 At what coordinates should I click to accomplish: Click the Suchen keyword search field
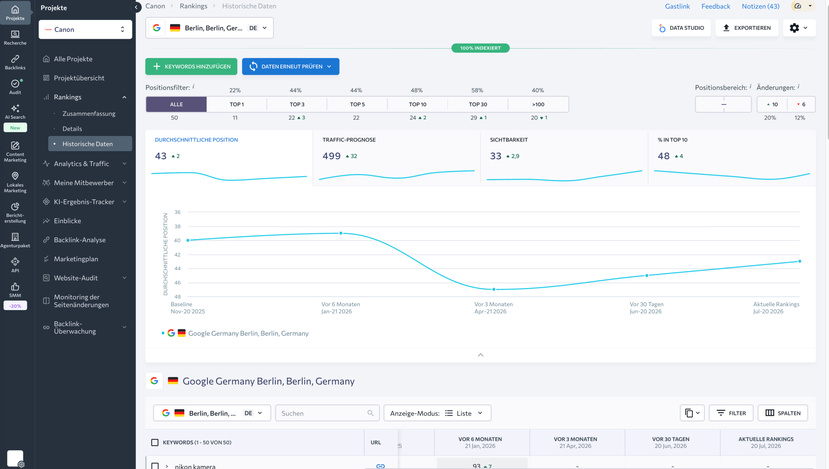click(x=327, y=413)
